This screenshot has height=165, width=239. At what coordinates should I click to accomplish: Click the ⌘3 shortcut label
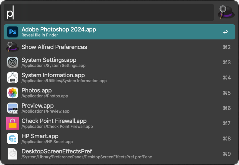click(x=227, y=62)
